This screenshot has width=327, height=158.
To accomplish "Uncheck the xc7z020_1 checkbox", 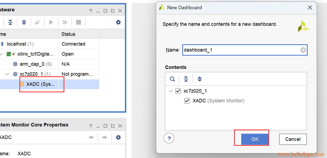I will tap(178, 91).
